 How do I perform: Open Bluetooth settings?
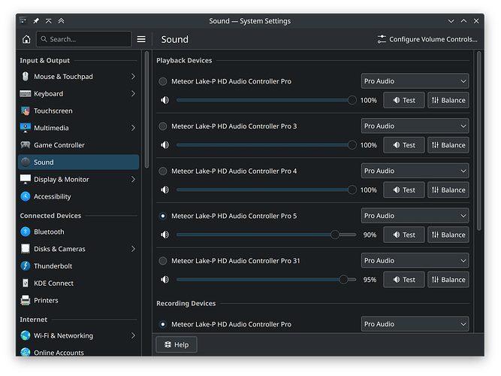[79, 232]
